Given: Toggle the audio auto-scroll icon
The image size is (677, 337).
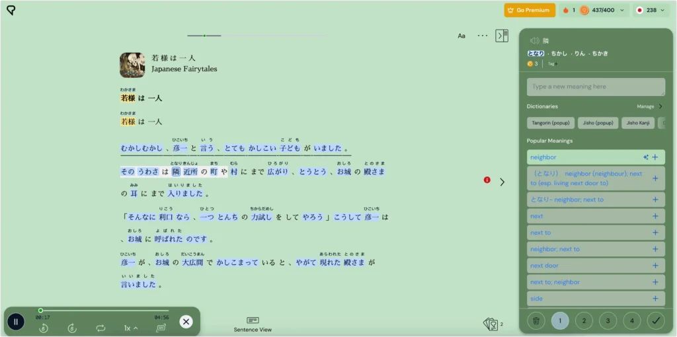Looking at the screenshot, I should click(161, 328).
